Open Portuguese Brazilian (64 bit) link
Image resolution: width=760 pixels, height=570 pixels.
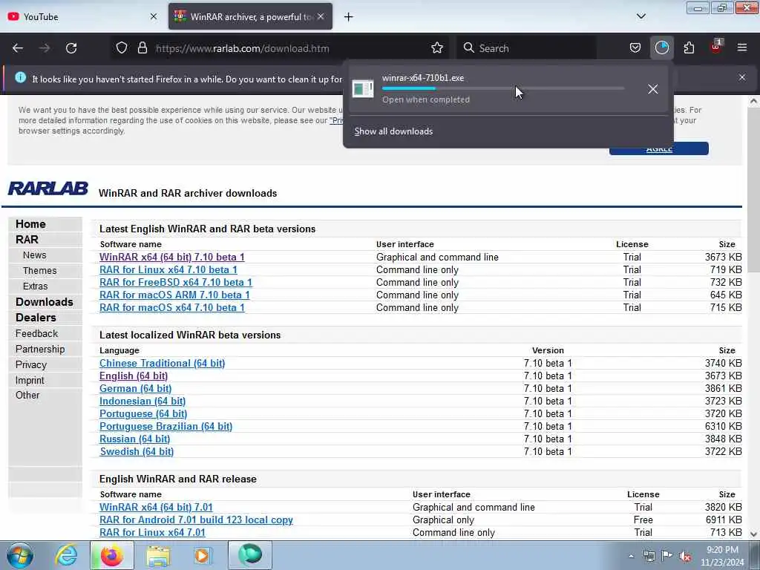pyautogui.click(x=166, y=426)
